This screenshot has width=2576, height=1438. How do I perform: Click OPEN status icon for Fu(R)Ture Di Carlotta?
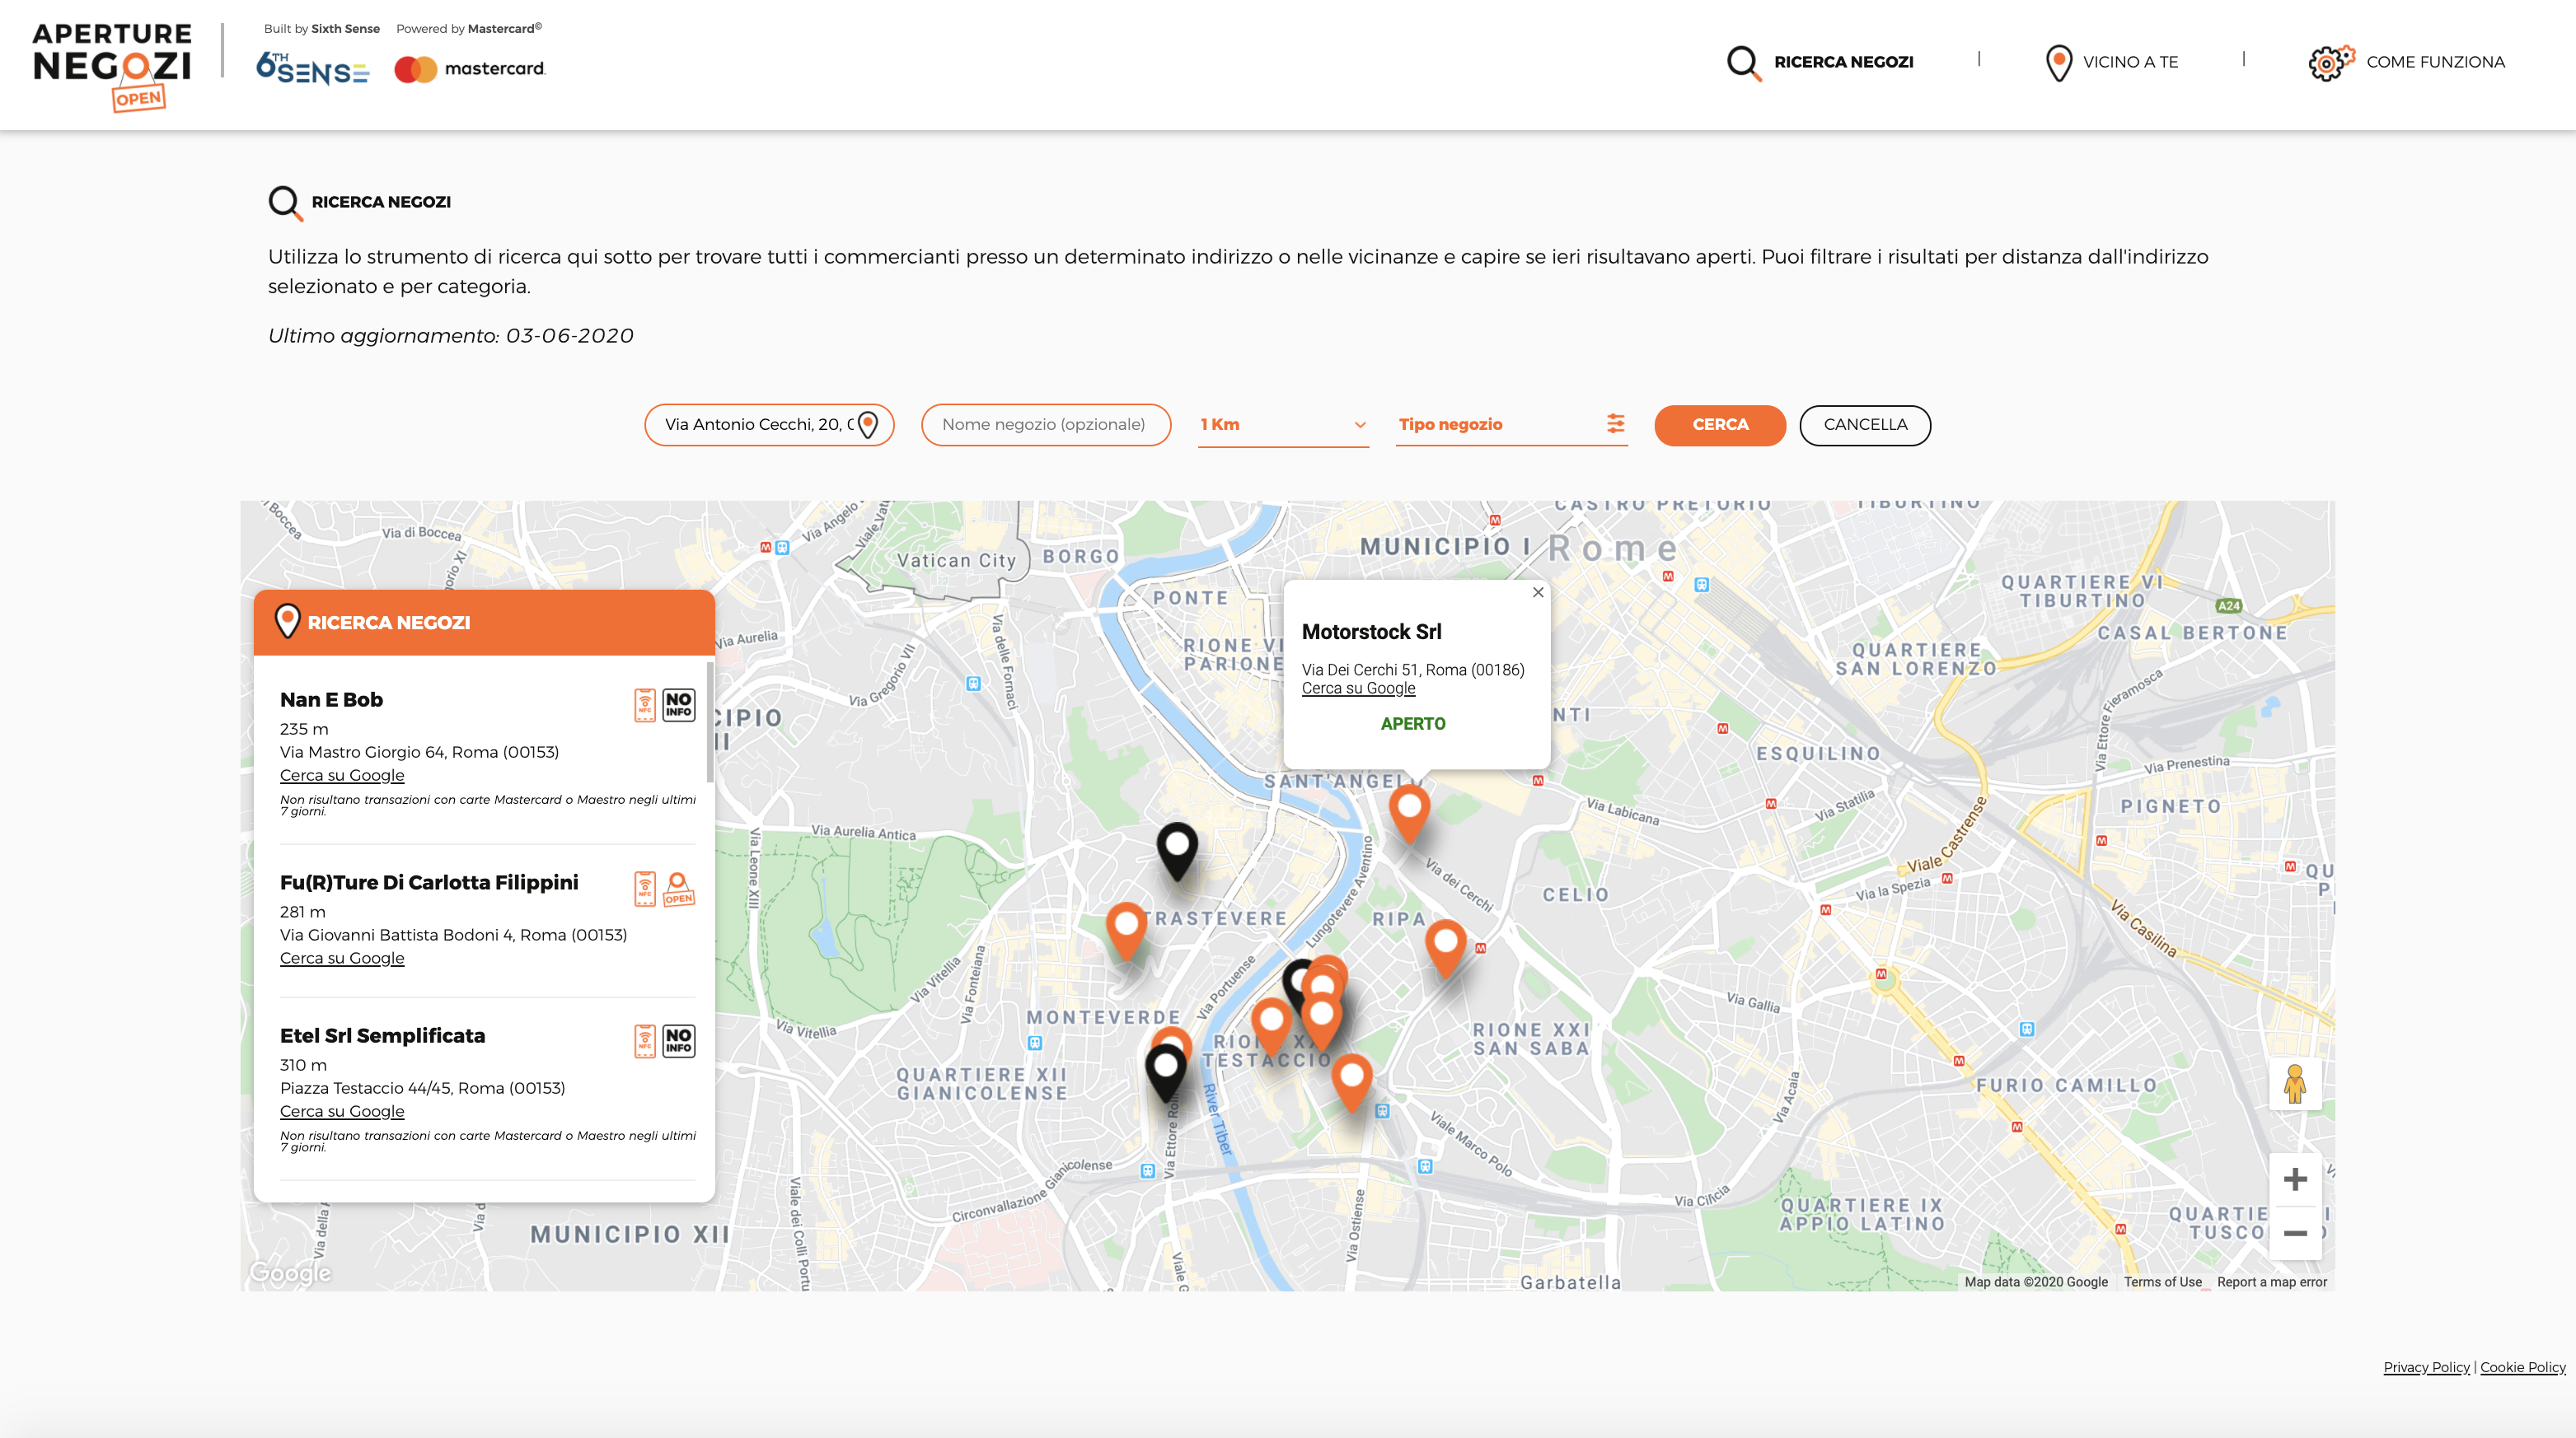coord(679,889)
